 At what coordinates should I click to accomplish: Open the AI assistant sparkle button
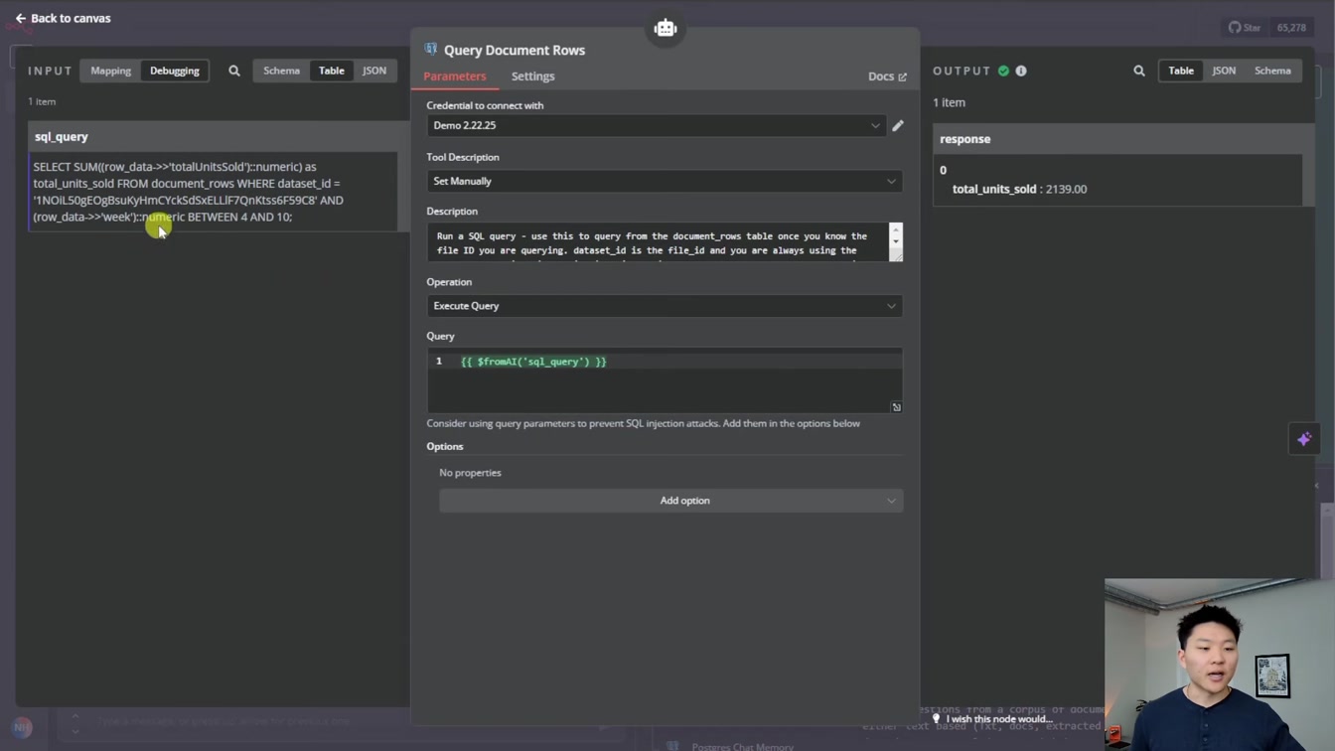coord(1304,439)
